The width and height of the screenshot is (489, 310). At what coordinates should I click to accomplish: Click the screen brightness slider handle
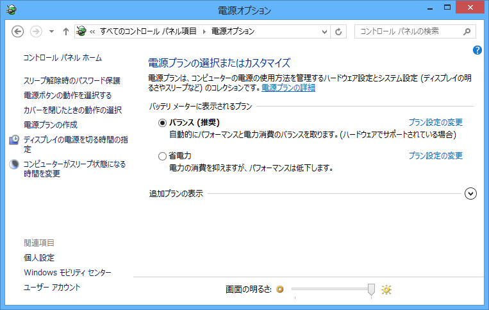point(371,289)
